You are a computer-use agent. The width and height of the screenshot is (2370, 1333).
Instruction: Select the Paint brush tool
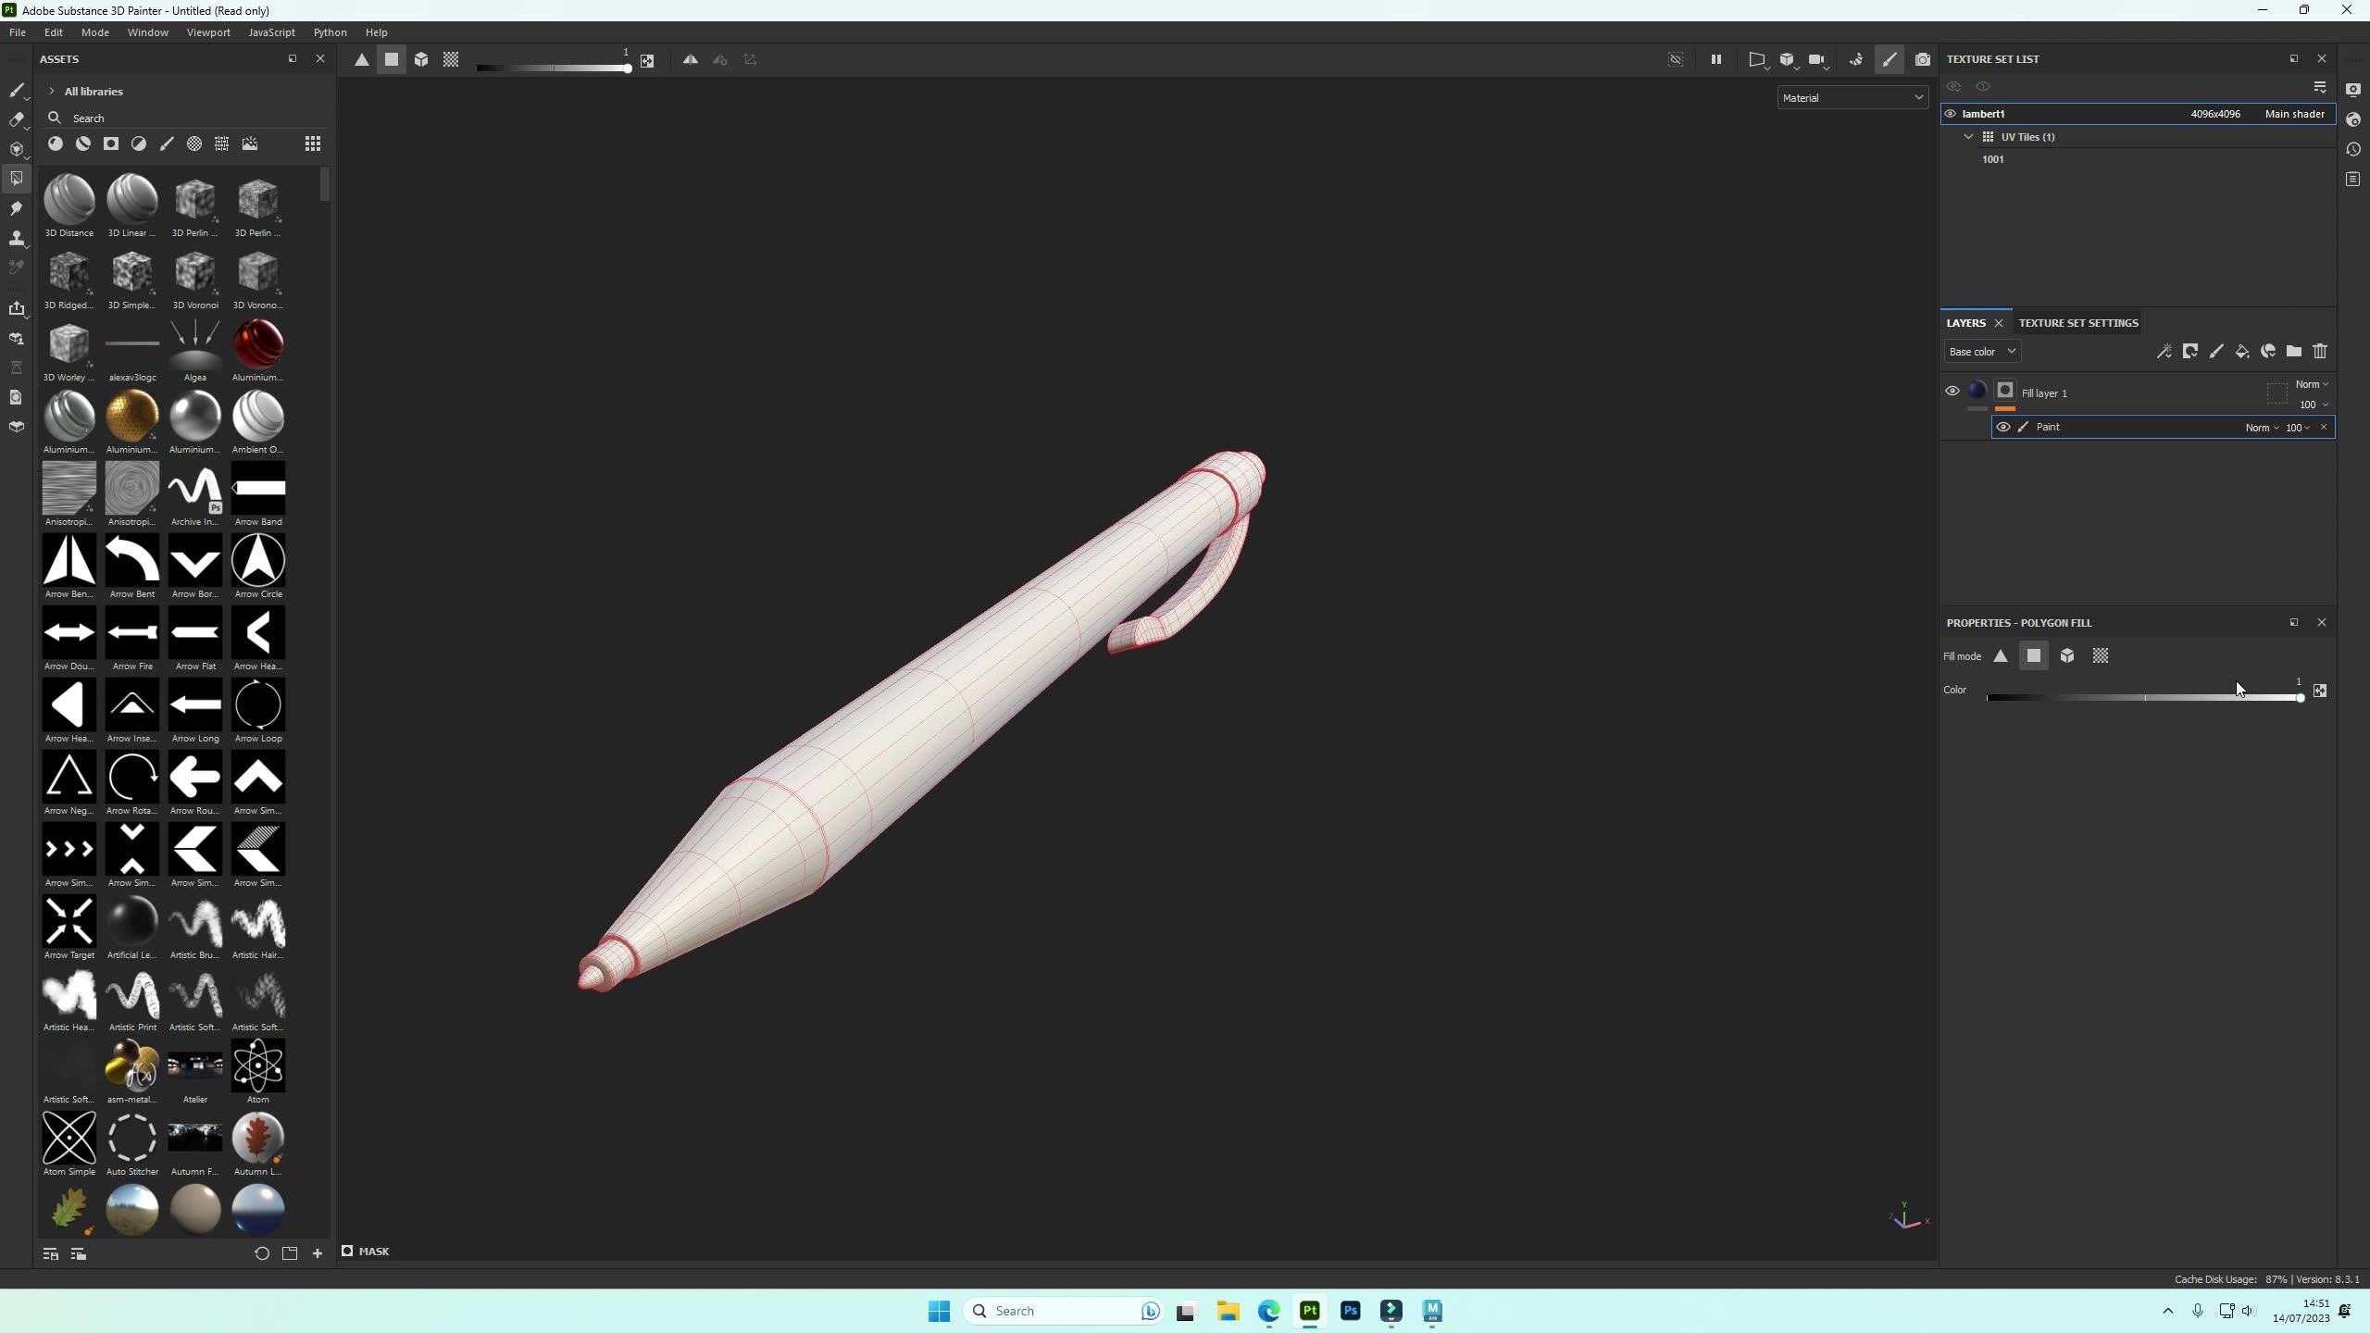pyautogui.click(x=17, y=90)
